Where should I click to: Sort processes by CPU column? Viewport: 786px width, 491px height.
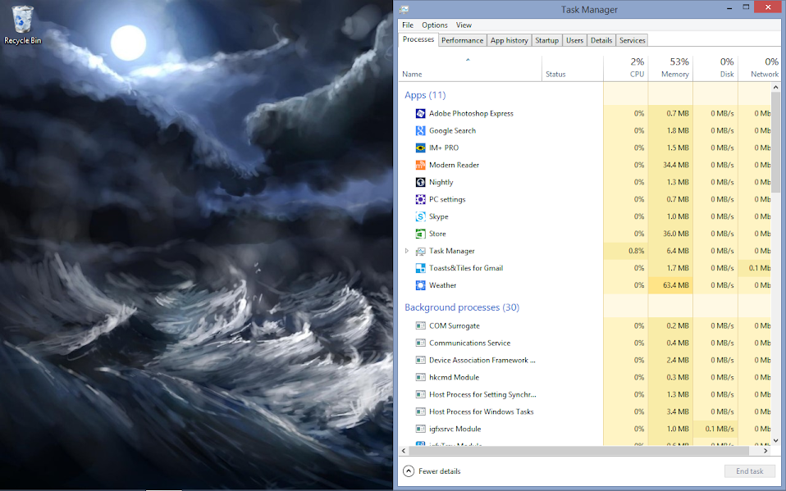626,69
